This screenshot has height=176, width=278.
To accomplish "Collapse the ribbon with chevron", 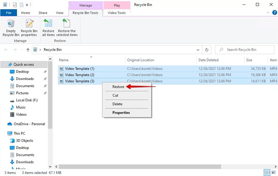I will pyautogui.click(x=268, y=13).
